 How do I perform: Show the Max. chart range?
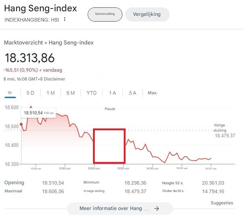click(x=152, y=93)
